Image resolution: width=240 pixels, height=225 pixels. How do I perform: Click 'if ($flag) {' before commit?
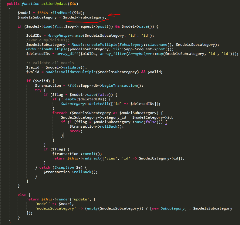[x=56, y=149]
